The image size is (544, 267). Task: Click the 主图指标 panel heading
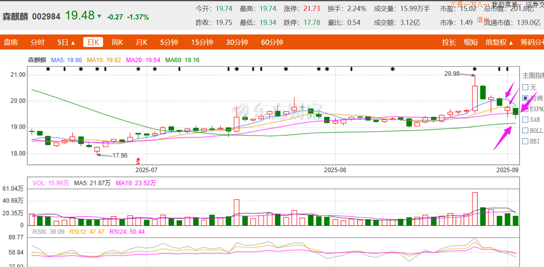533,75
